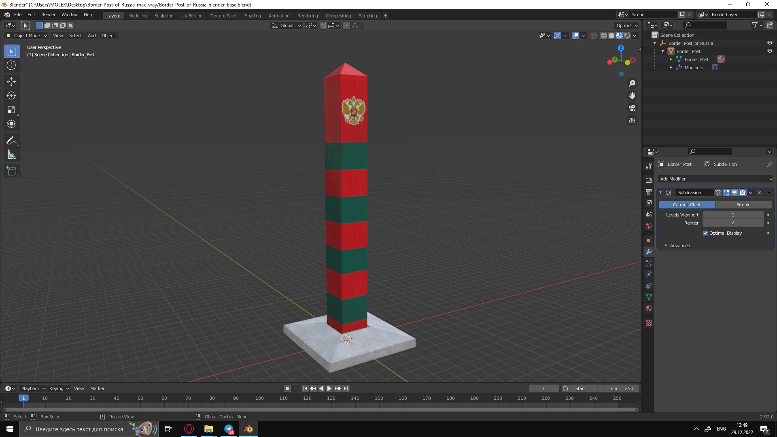Select Simple subdivision type
The height and width of the screenshot is (437, 777).
tap(743, 205)
